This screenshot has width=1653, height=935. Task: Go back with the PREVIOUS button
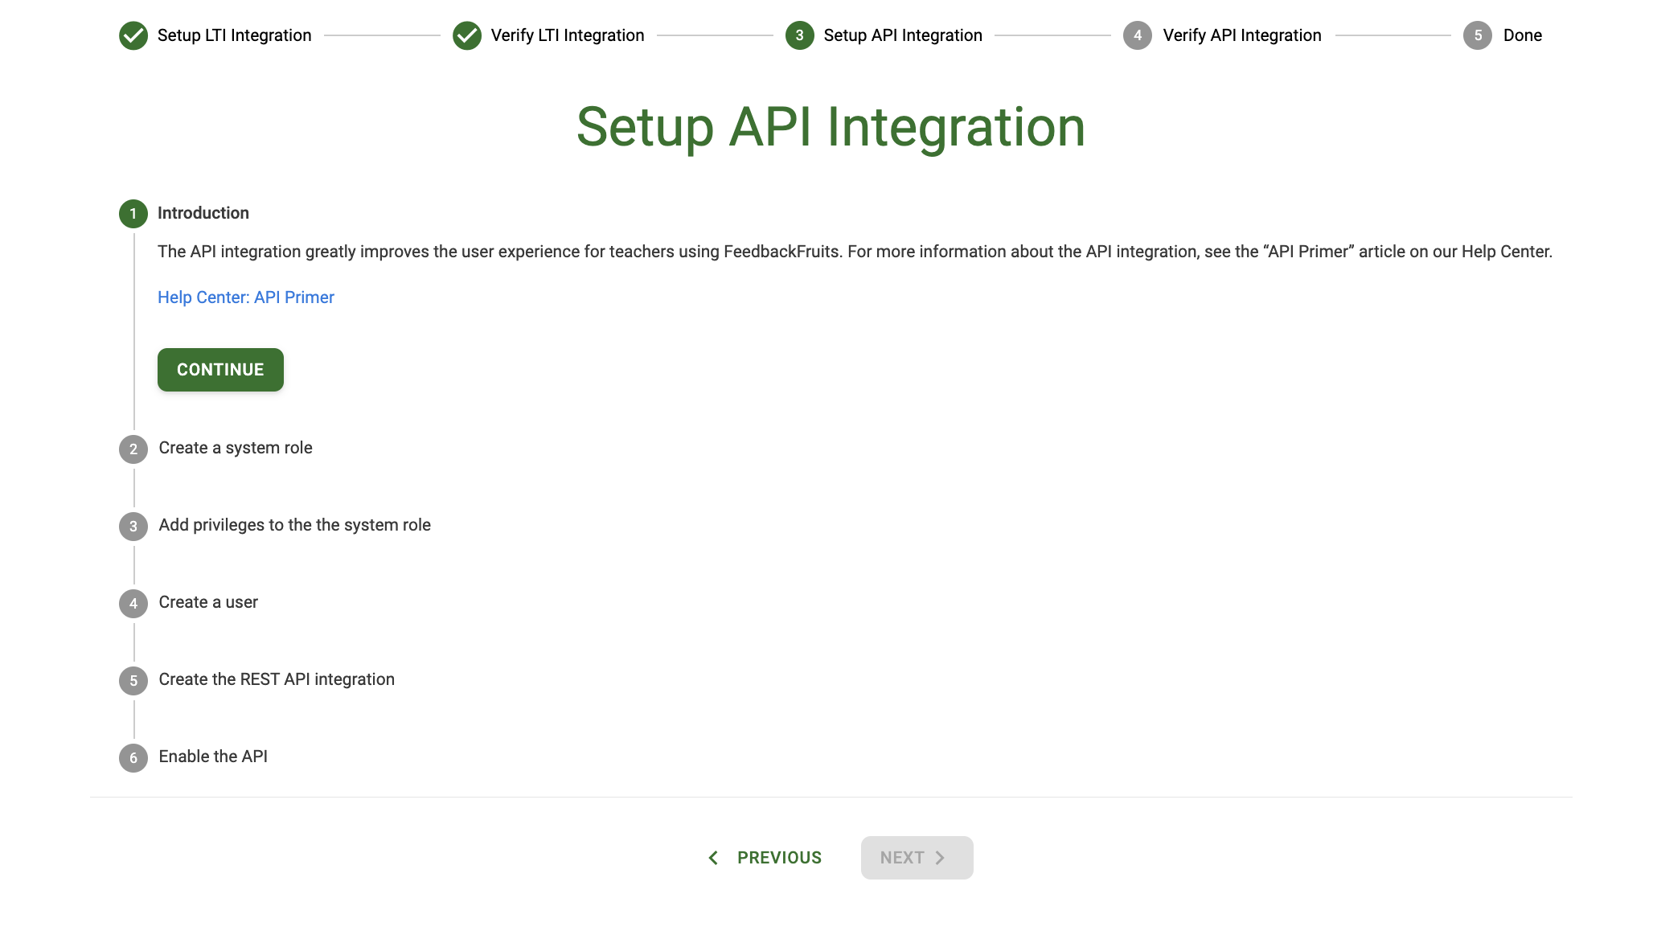coord(764,858)
